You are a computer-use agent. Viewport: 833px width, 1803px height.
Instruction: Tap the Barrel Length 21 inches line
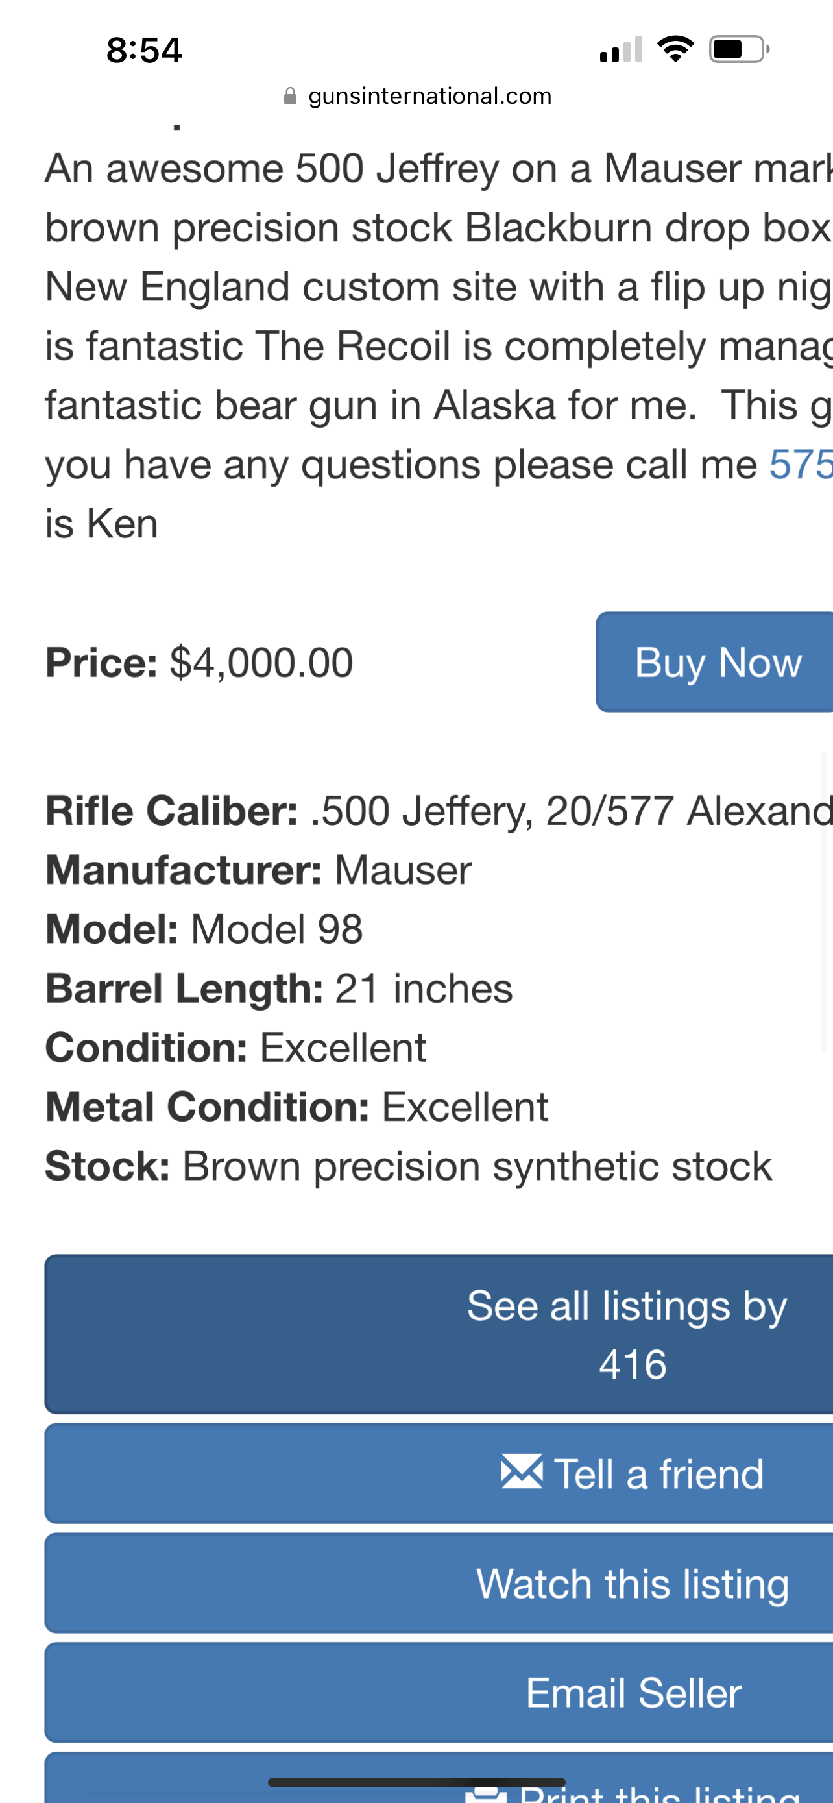coord(278,988)
